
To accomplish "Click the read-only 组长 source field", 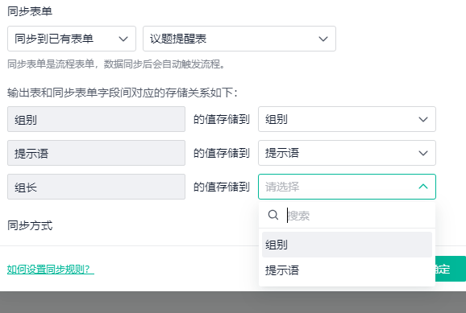I will pyautogui.click(x=96, y=187).
